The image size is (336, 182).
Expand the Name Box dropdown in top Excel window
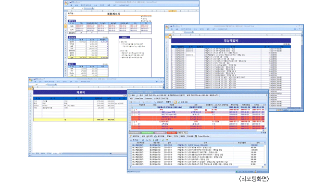click(83, 8)
